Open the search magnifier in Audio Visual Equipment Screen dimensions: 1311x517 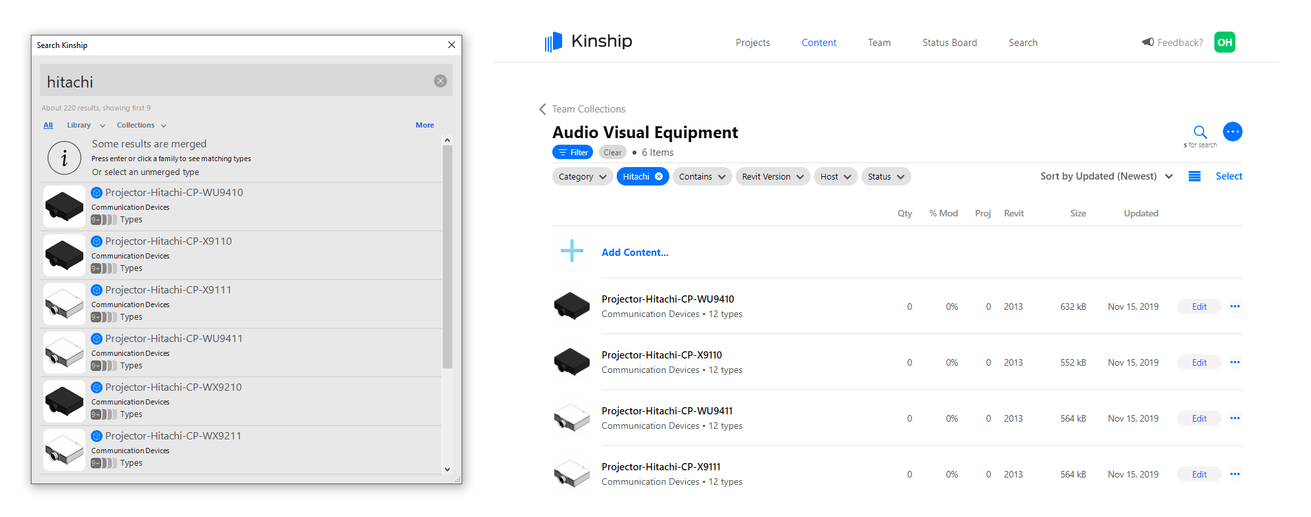pyautogui.click(x=1200, y=132)
